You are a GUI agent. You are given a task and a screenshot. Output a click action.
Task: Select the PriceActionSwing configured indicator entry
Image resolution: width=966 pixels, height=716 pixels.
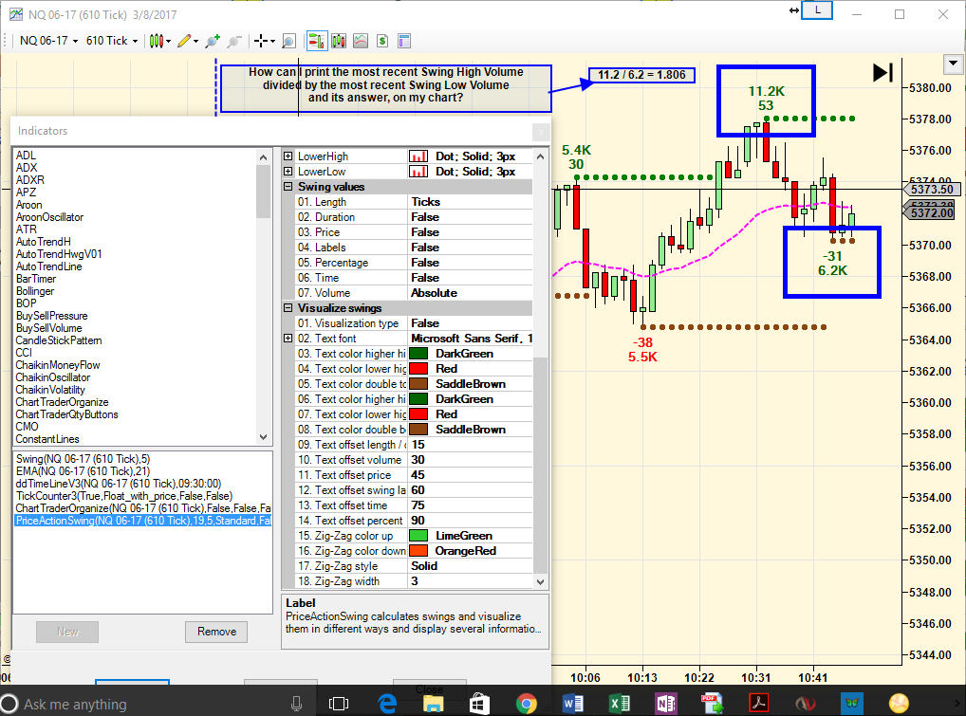(143, 521)
